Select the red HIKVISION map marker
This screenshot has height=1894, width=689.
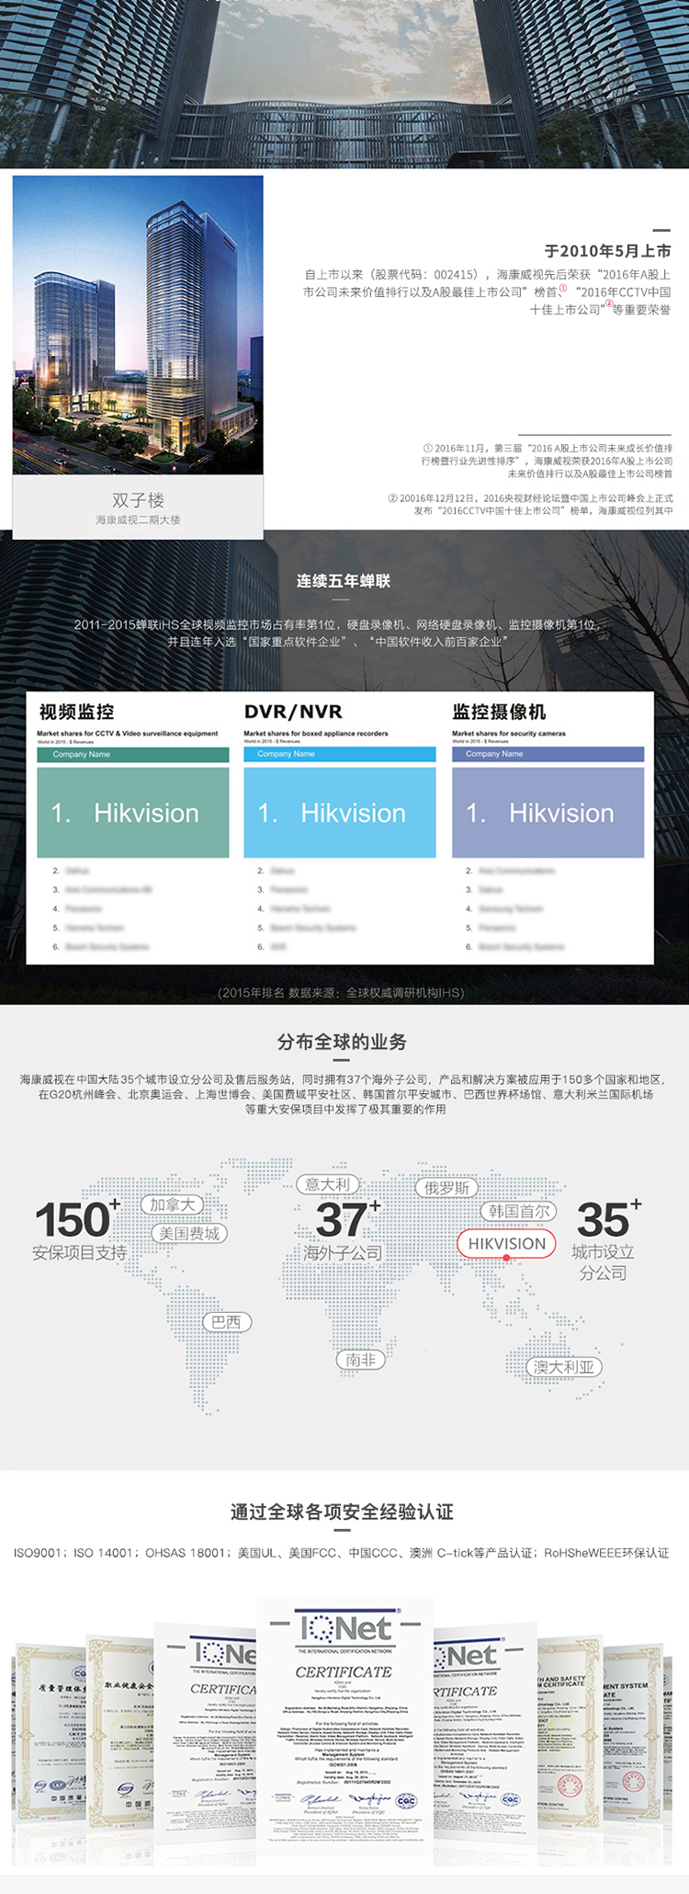[506, 1244]
